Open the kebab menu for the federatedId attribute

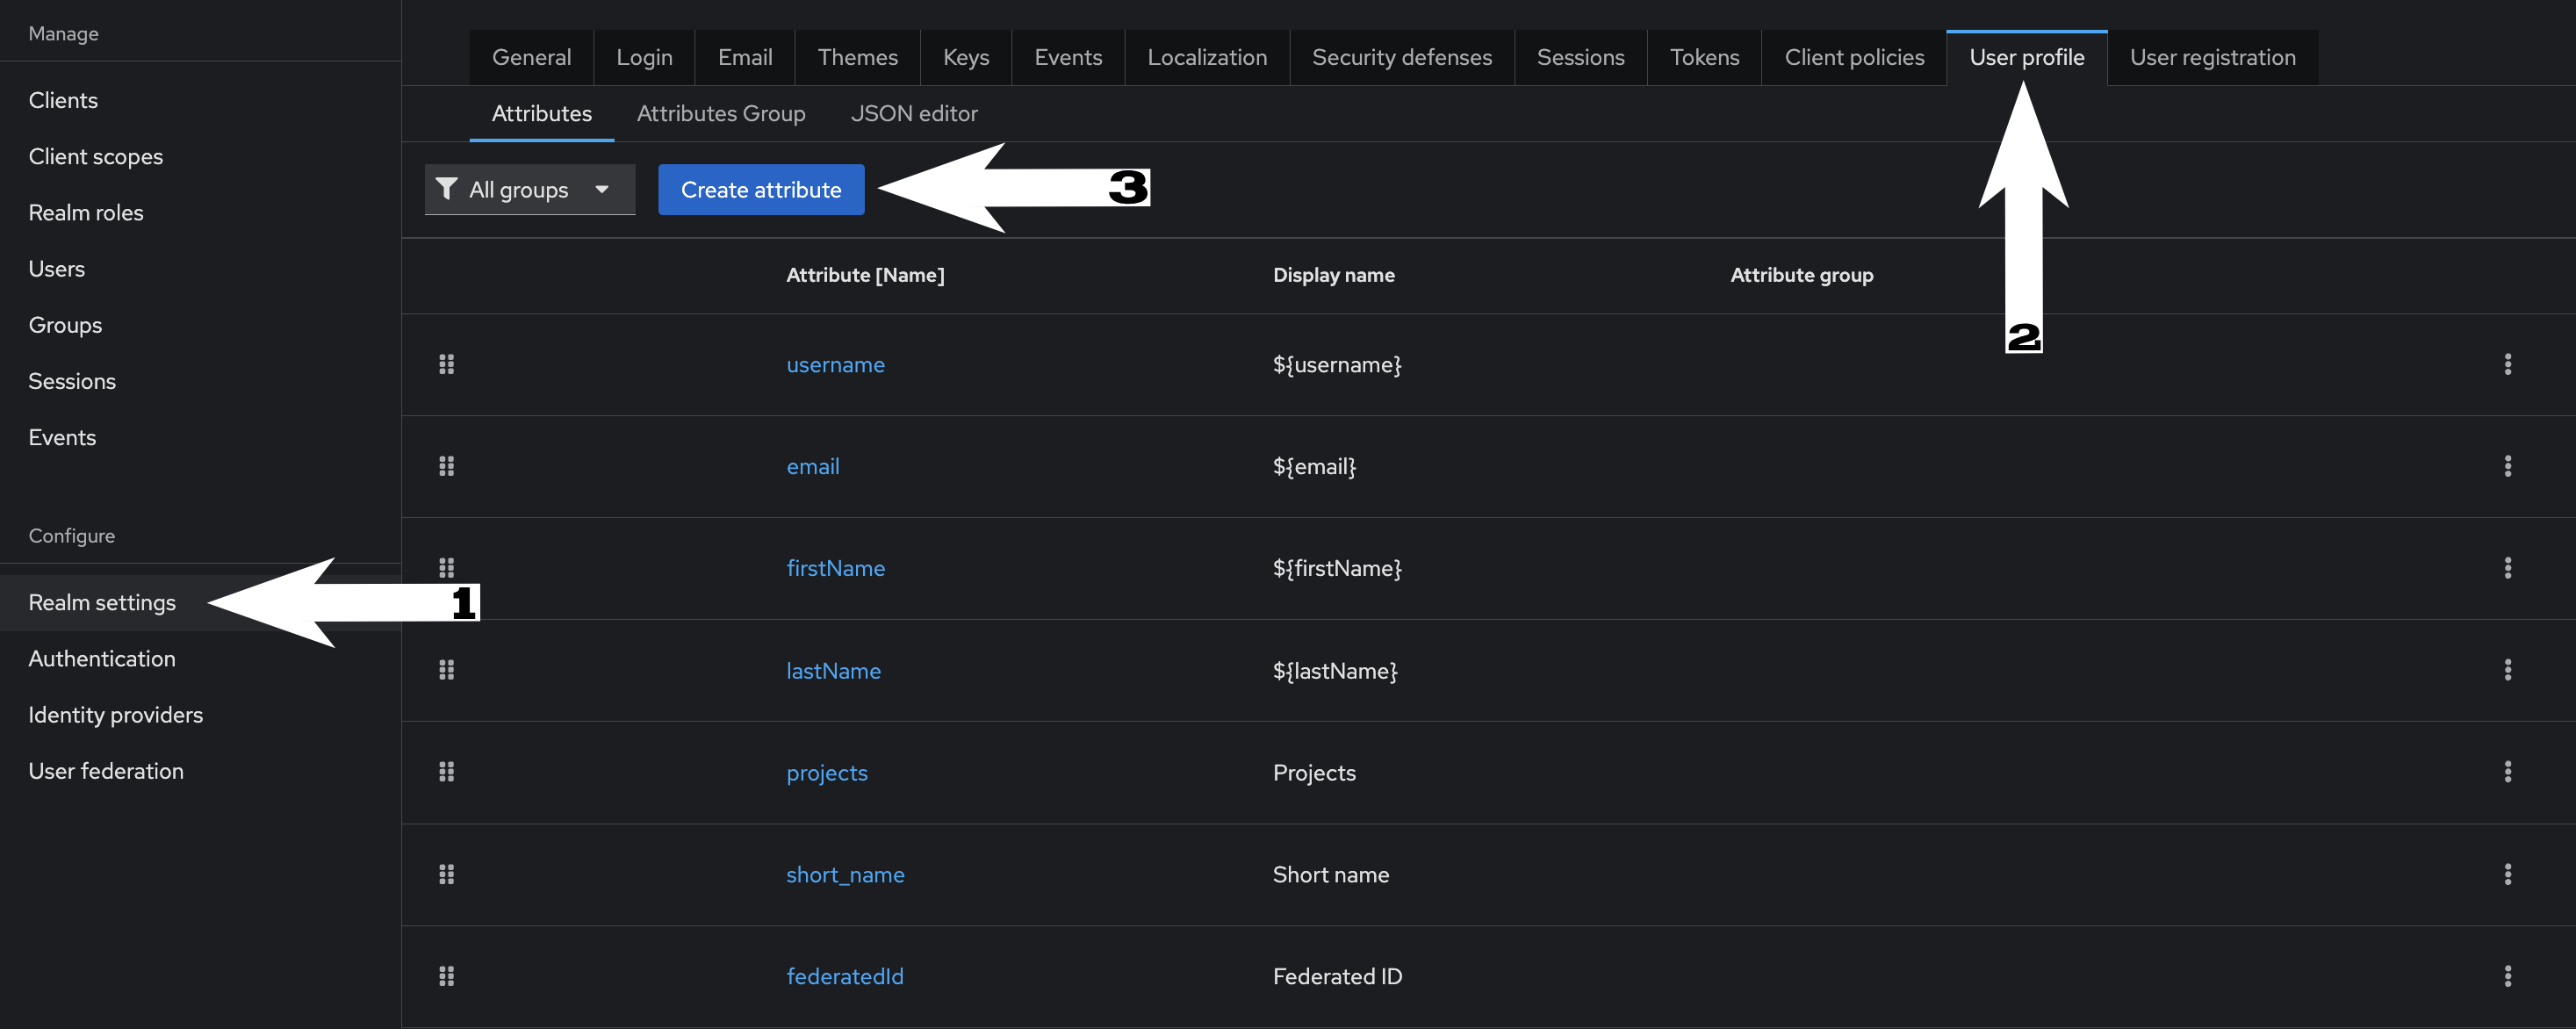click(x=2507, y=976)
